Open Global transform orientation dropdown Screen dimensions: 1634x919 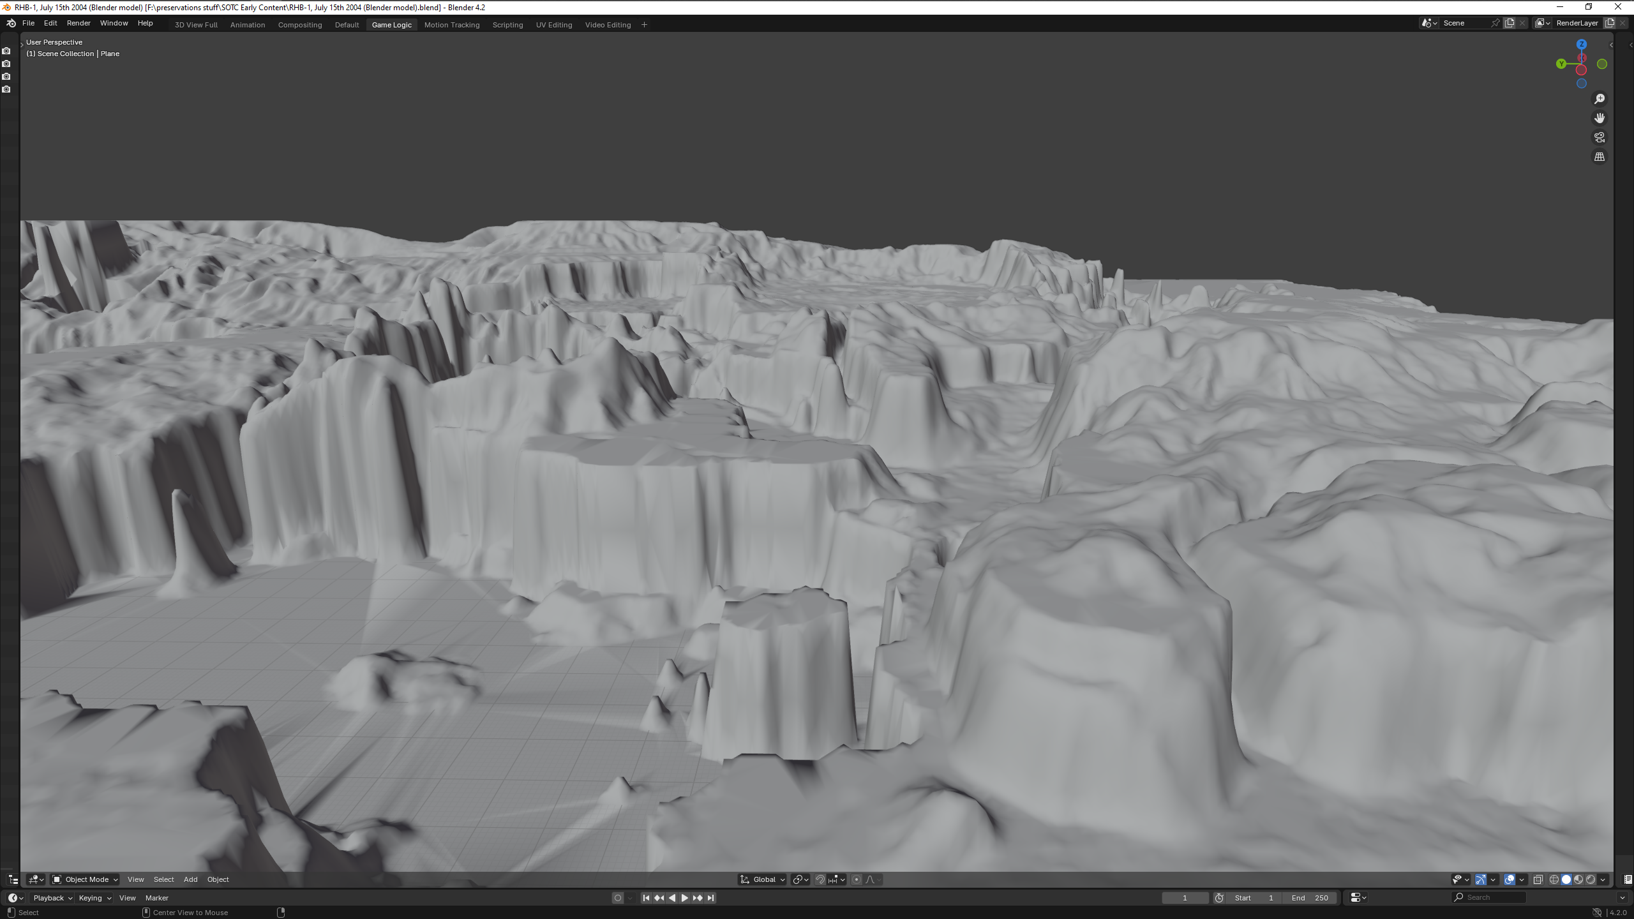(763, 879)
